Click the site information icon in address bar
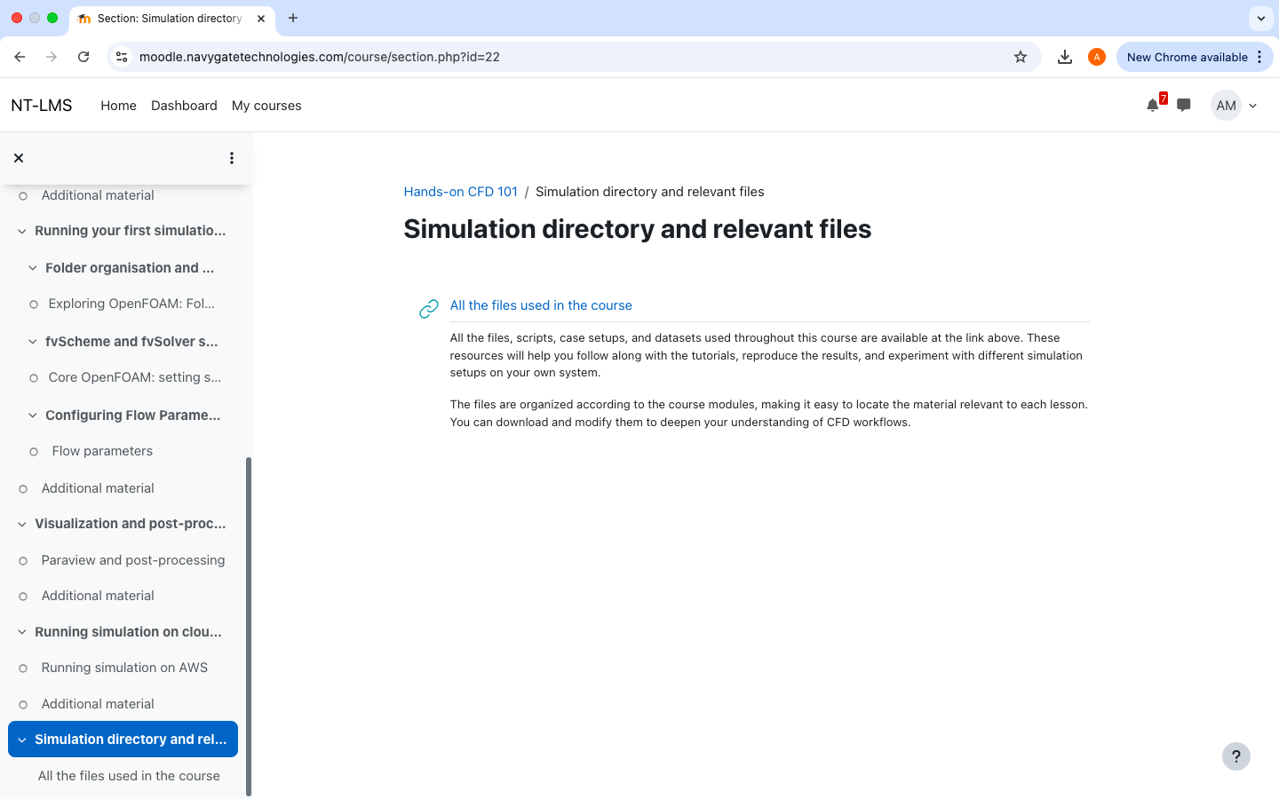1279x799 pixels. (x=123, y=57)
